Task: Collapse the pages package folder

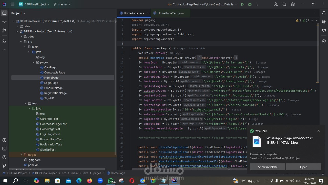Action: click(x=34, y=62)
